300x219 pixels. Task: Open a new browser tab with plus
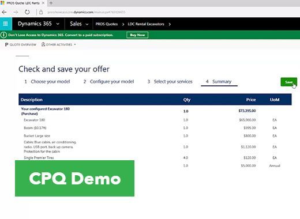51,3
